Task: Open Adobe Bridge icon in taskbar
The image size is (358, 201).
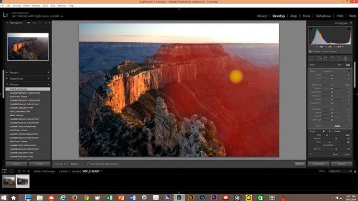Action: click(191, 198)
